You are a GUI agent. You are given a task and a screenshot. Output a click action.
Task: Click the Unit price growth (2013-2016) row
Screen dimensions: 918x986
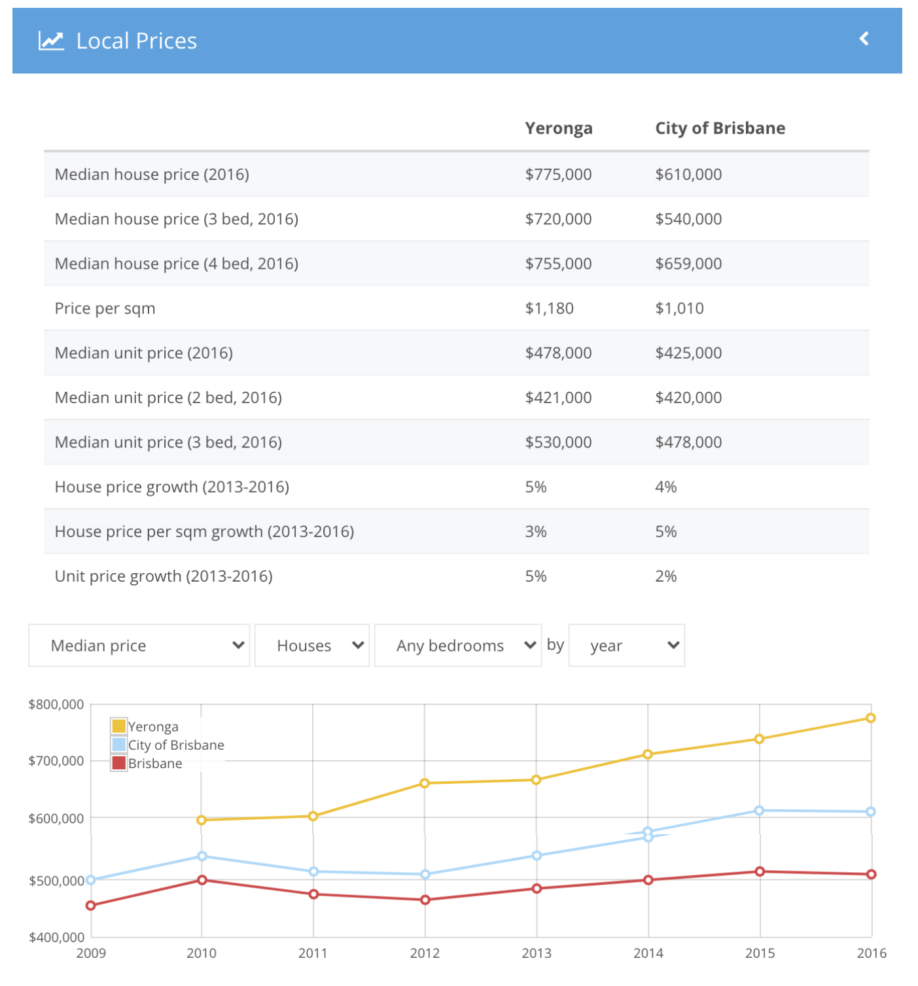(457, 576)
